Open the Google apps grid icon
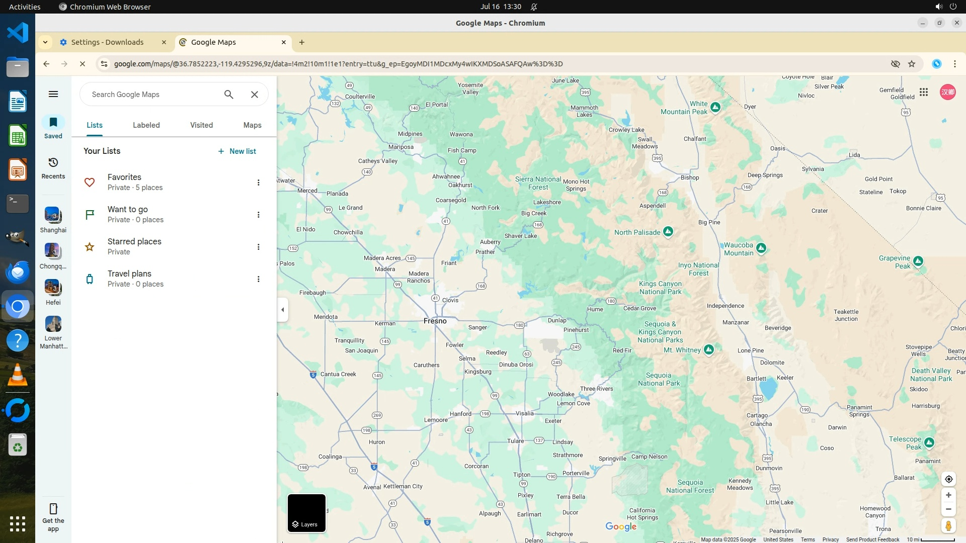 pyautogui.click(x=924, y=92)
